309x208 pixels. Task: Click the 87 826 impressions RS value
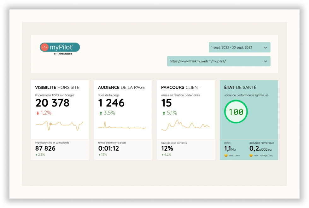[45, 148]
